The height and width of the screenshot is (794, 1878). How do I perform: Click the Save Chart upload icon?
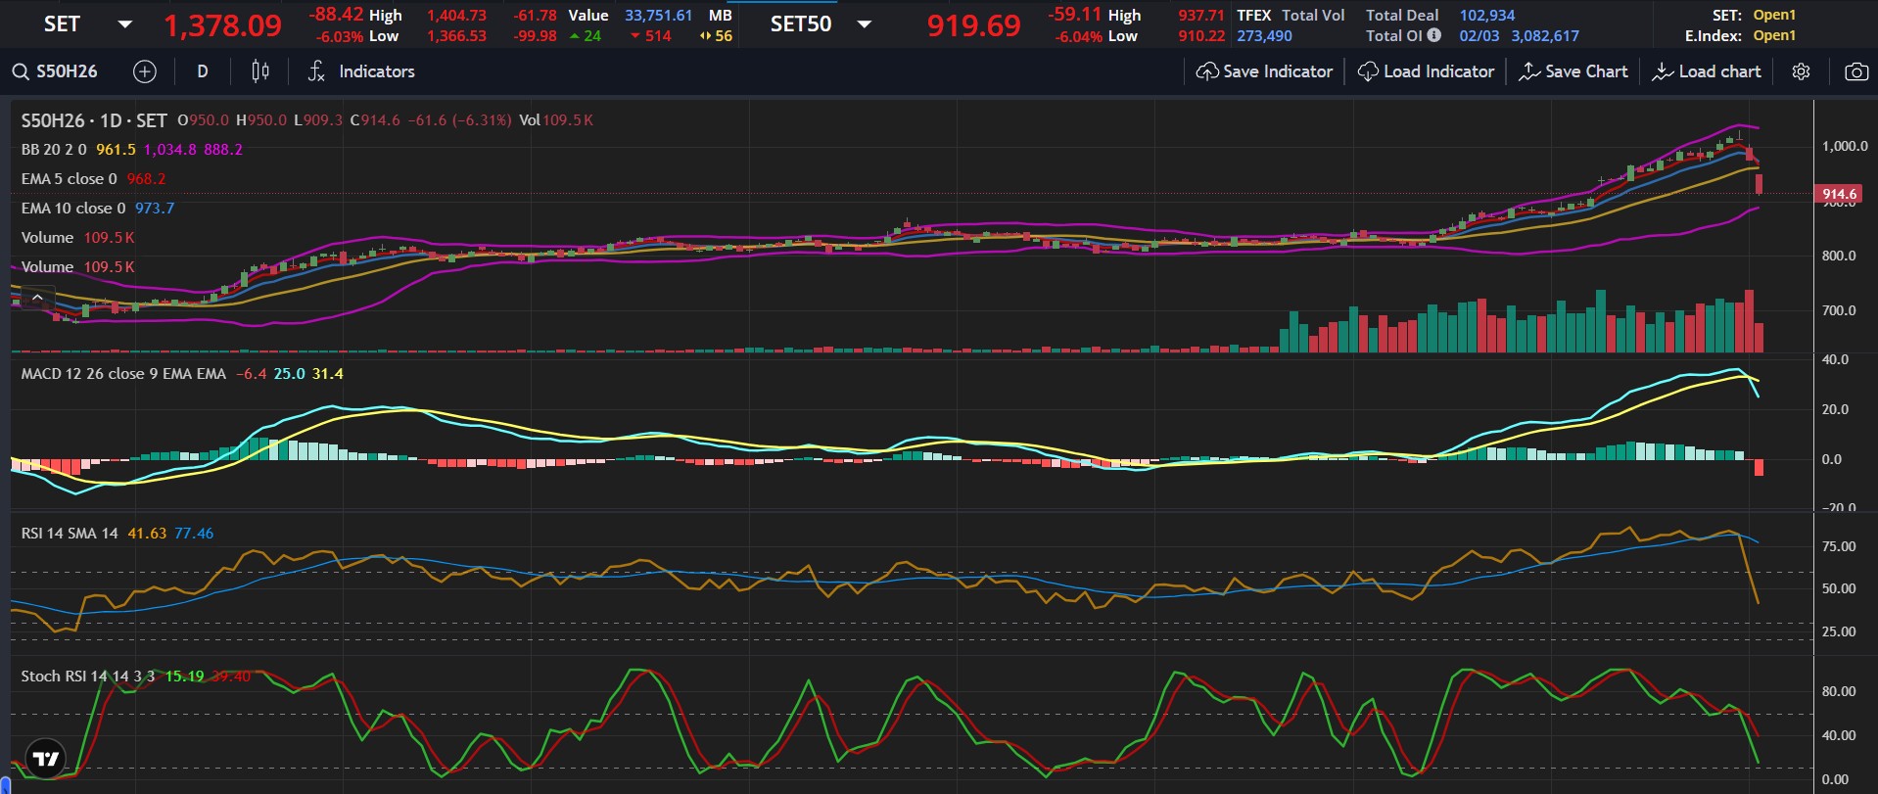point(1529,71)
